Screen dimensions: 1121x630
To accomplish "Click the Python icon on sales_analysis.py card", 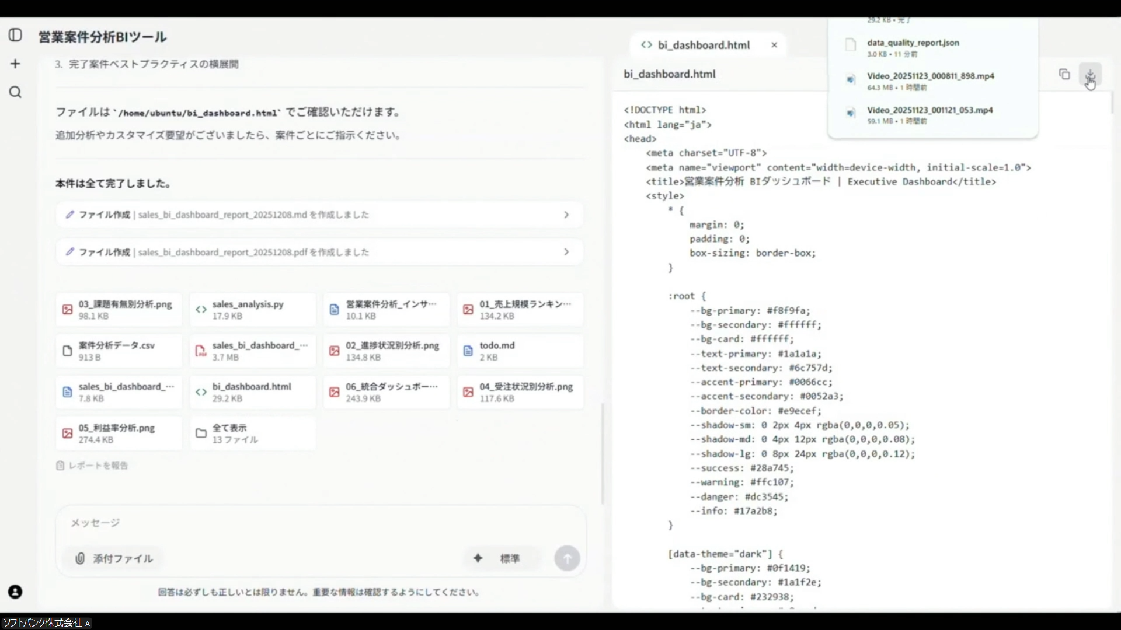I will [x=201, y=309].
